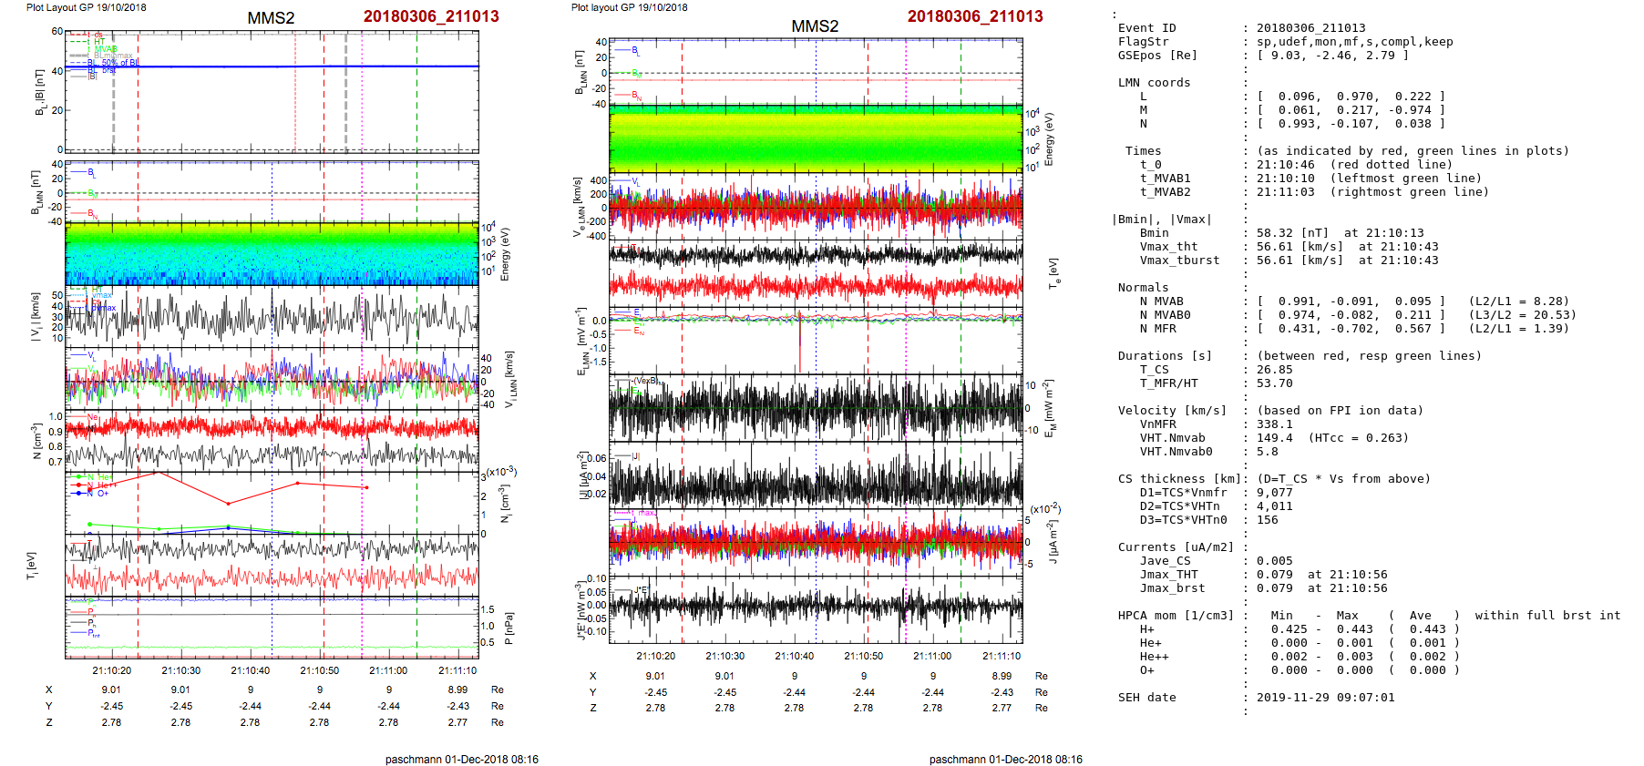
Task: Click the E_LMN [mV m-1] axis label
Action: click(x=581, y=341)
